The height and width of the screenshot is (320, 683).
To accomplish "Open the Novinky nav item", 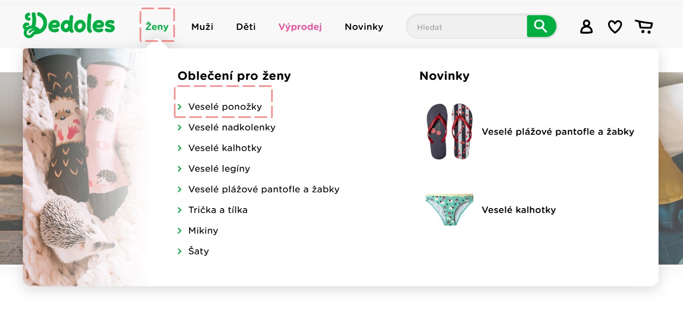I will coord(364,27).
